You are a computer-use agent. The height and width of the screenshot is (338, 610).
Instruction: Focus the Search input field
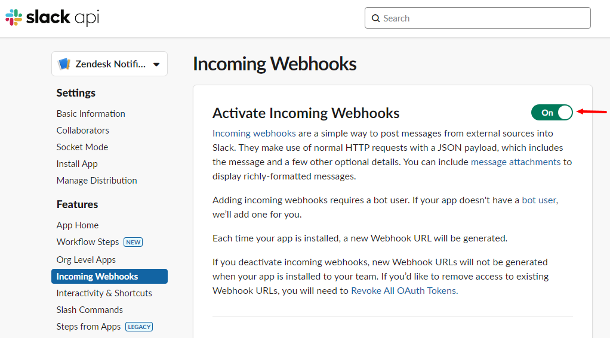477,18
